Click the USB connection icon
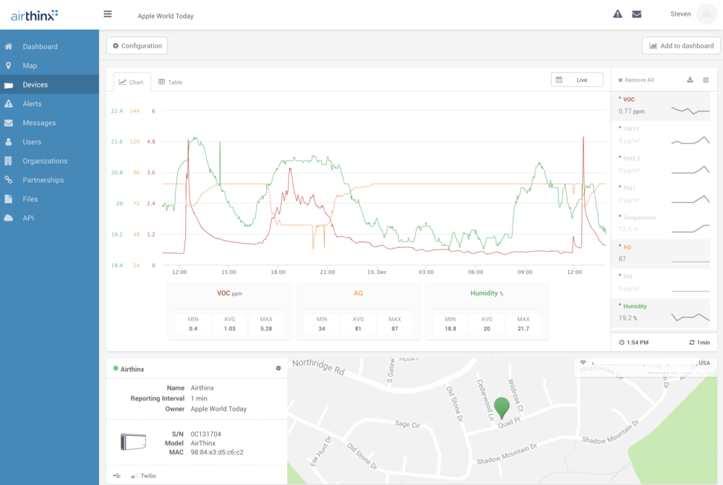The image size is (723, 485). (x=117, y=476)
